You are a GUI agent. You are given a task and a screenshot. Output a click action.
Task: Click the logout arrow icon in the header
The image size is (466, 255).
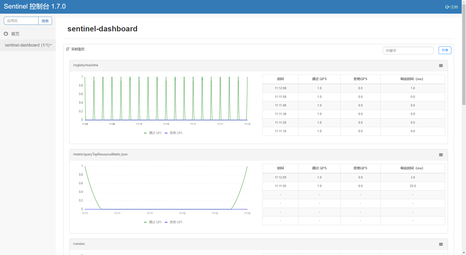pos(447,7)
